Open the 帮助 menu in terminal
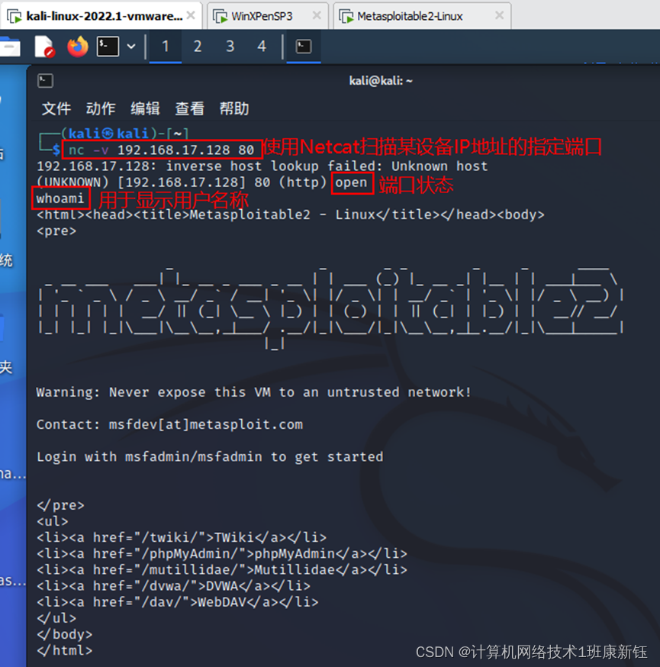 point(234,109)
